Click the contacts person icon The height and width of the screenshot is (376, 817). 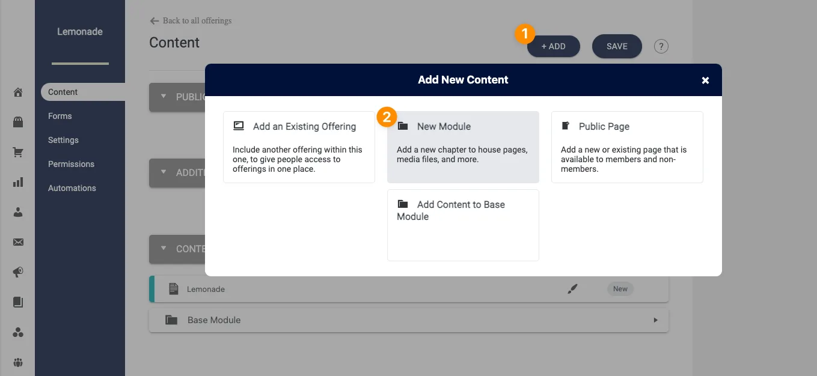(x=17, y=212)
